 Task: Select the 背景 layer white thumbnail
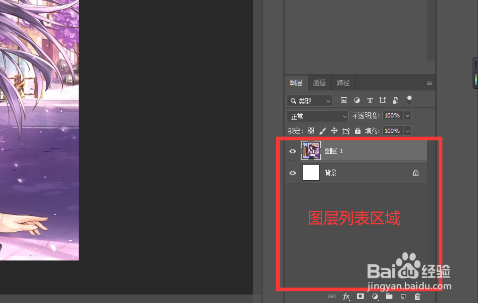(311, 173)
